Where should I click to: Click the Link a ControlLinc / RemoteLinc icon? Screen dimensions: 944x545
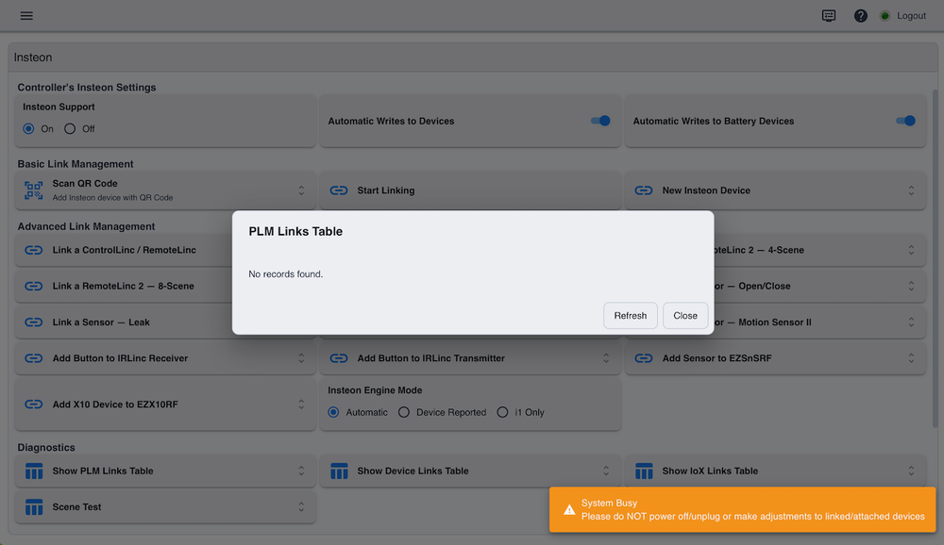[34, 250]
